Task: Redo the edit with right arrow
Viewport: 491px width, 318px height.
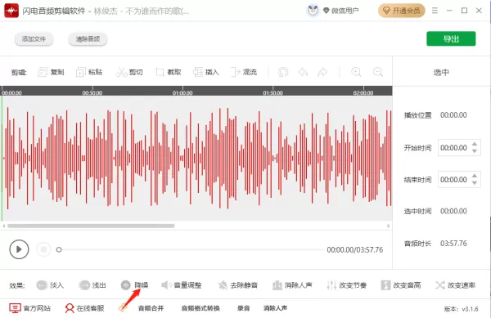Action: click(x=322, y=72)
